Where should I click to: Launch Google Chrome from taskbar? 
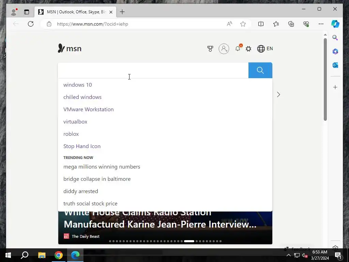pyautogui.click(x=59, y=255)
